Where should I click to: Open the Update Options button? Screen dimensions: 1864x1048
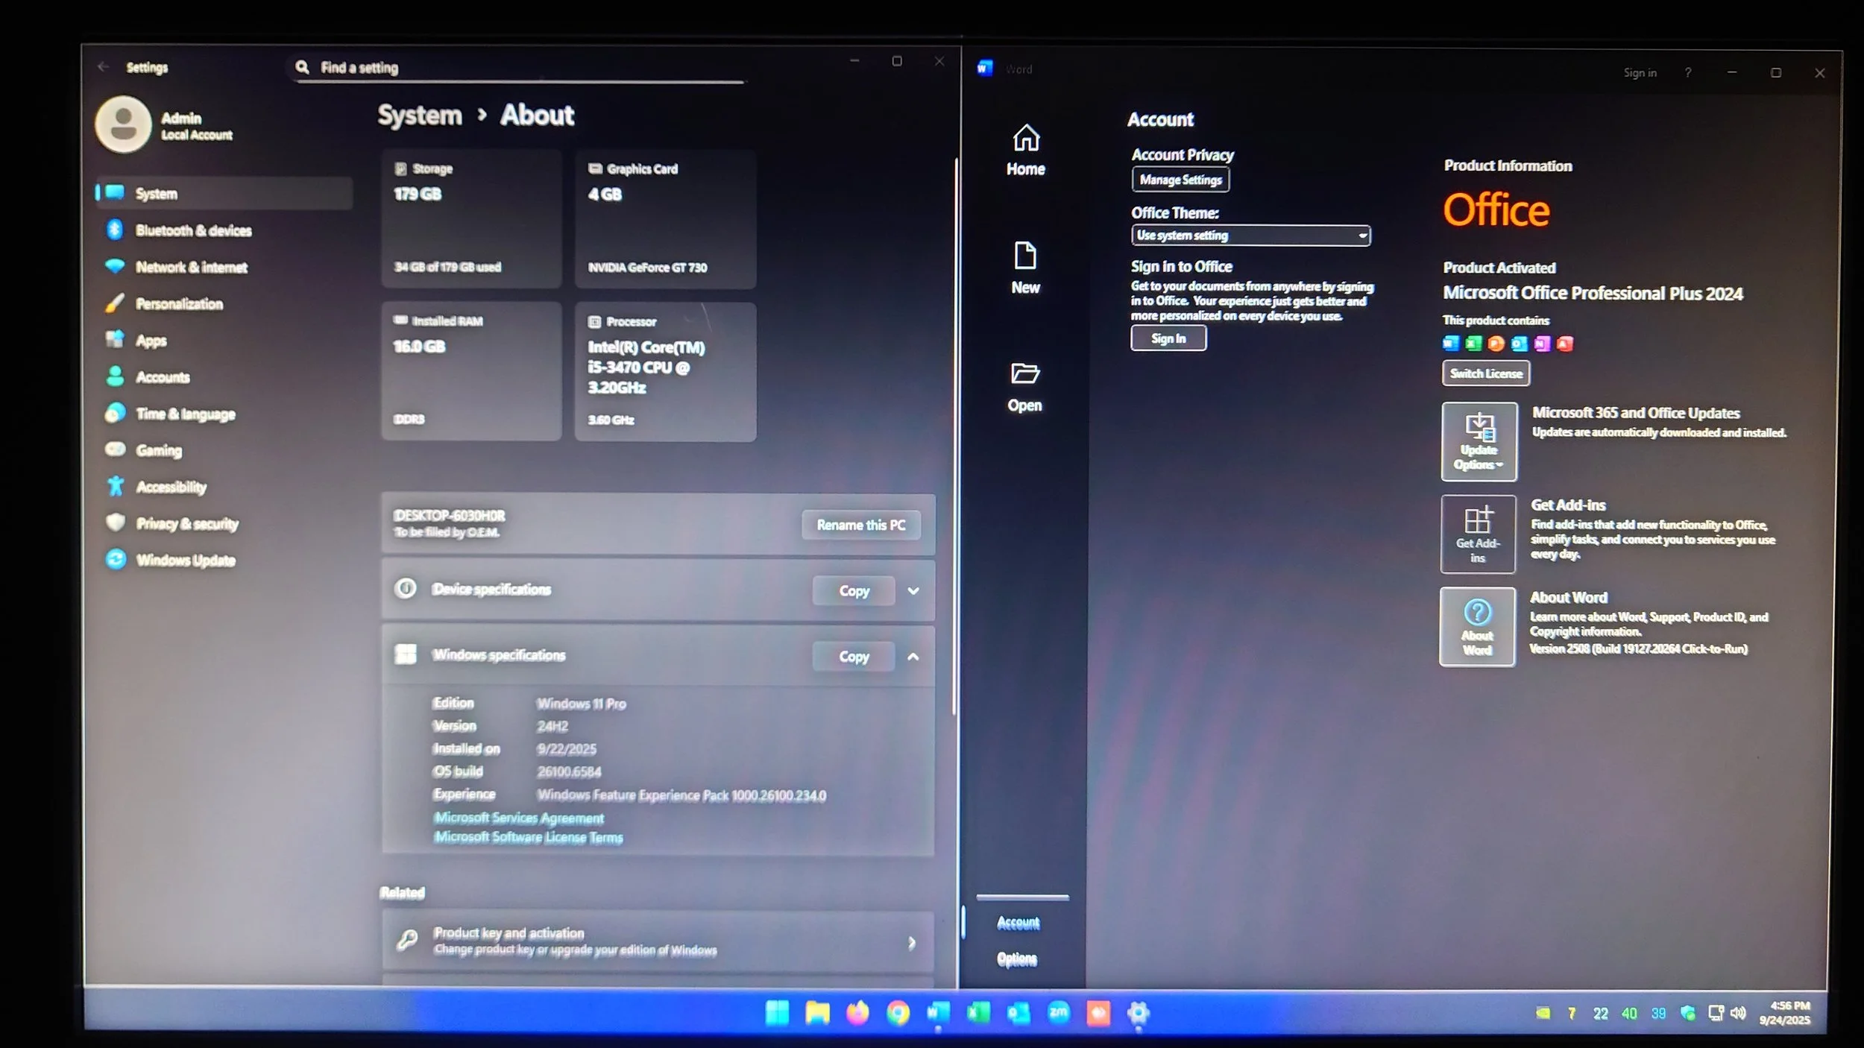1479,442
